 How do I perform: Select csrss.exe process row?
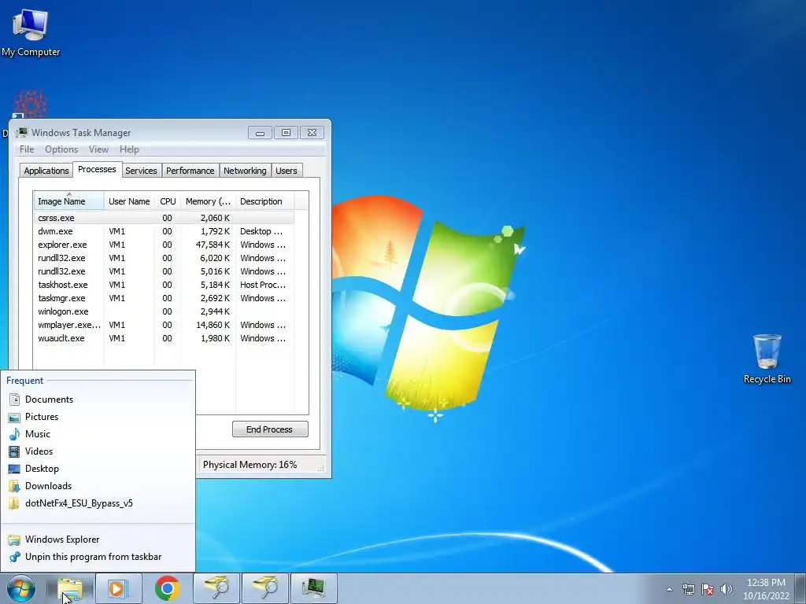[x=164, y=218]
